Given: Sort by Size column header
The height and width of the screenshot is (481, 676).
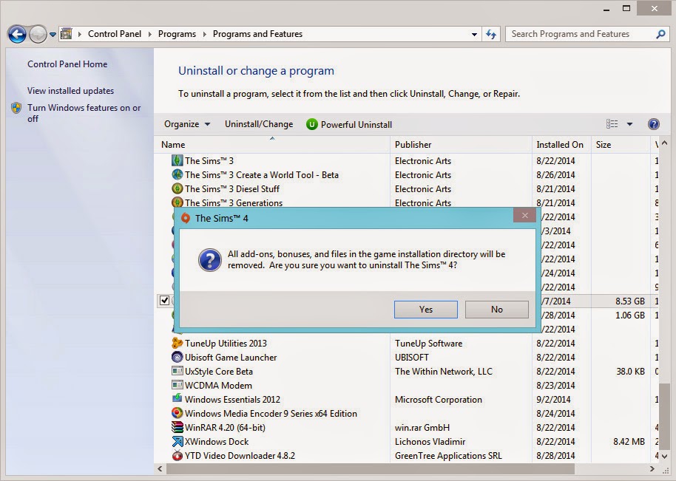Looking at the screenshot, I should pyautogui.click(x=621, y=145).
